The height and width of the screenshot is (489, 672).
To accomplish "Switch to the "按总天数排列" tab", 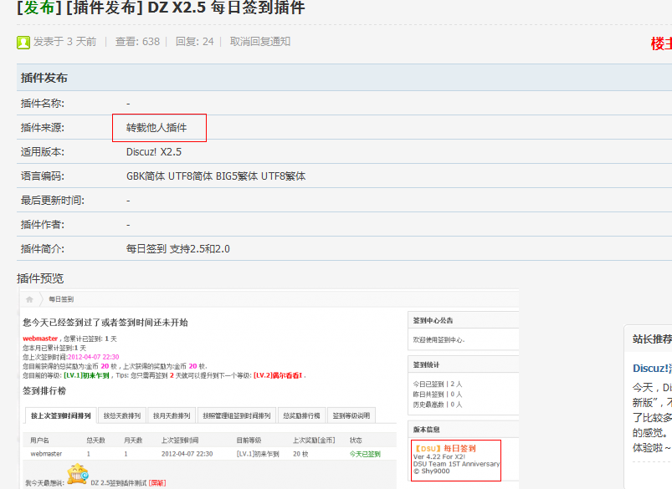I will tap(122, 415).
